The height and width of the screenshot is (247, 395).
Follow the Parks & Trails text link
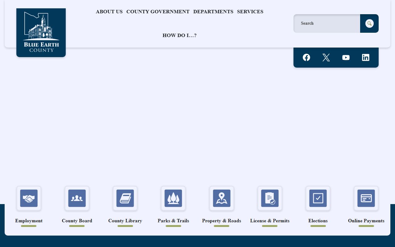click(173, 221)
